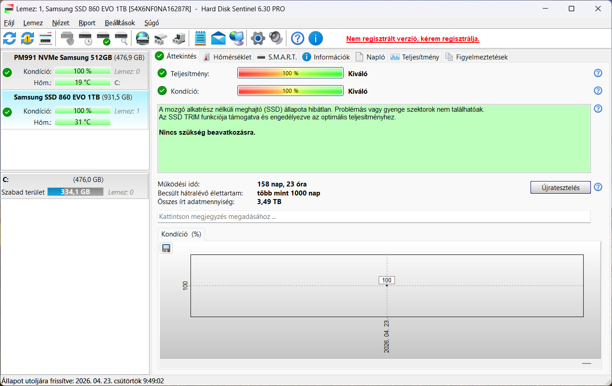Open the blue notepad report icon
The image size is (612, 386).
pos(200,39)
